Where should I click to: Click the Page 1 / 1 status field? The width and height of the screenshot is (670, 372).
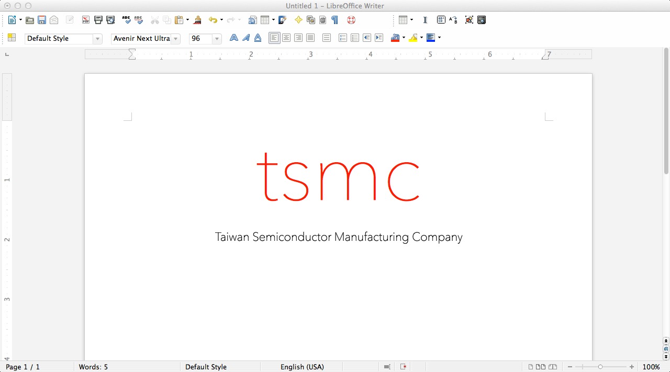[23, 367]
